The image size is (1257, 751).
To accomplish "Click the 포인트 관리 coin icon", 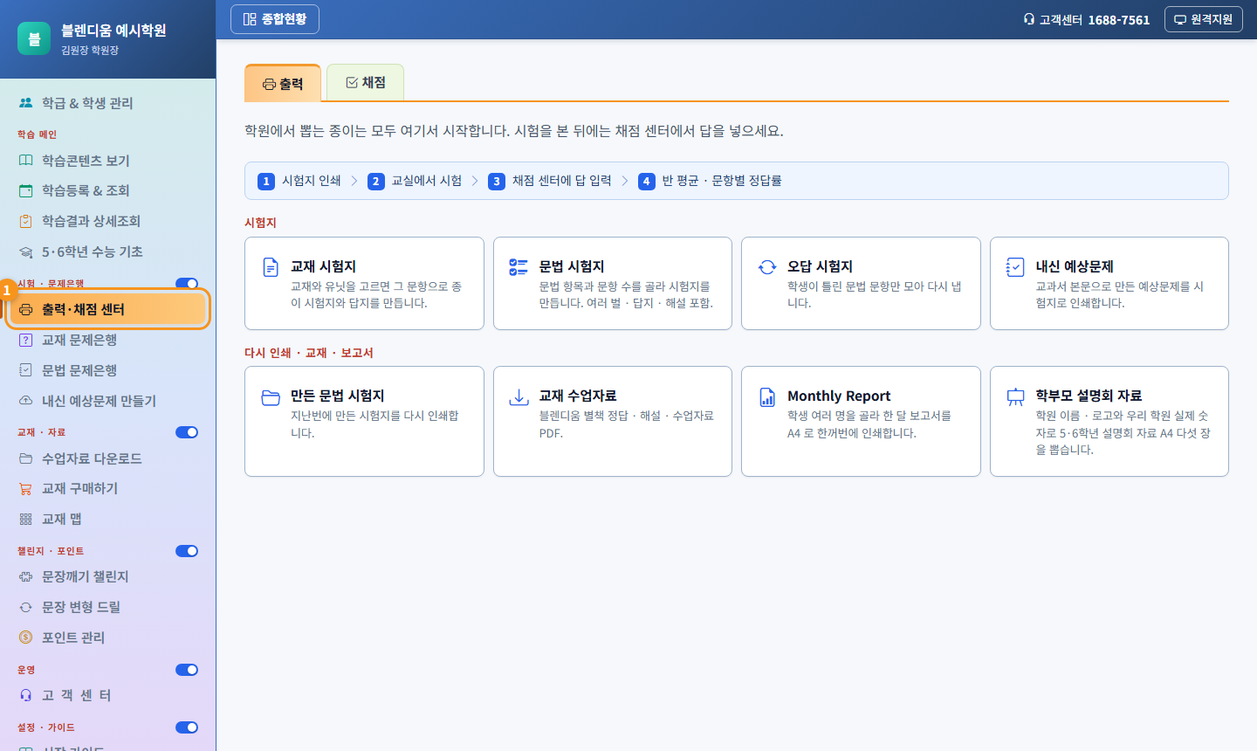I will click(x=25, y=637).
